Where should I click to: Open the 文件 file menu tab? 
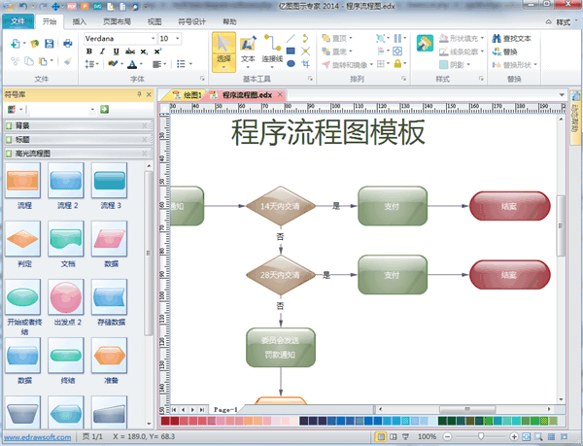17,21
